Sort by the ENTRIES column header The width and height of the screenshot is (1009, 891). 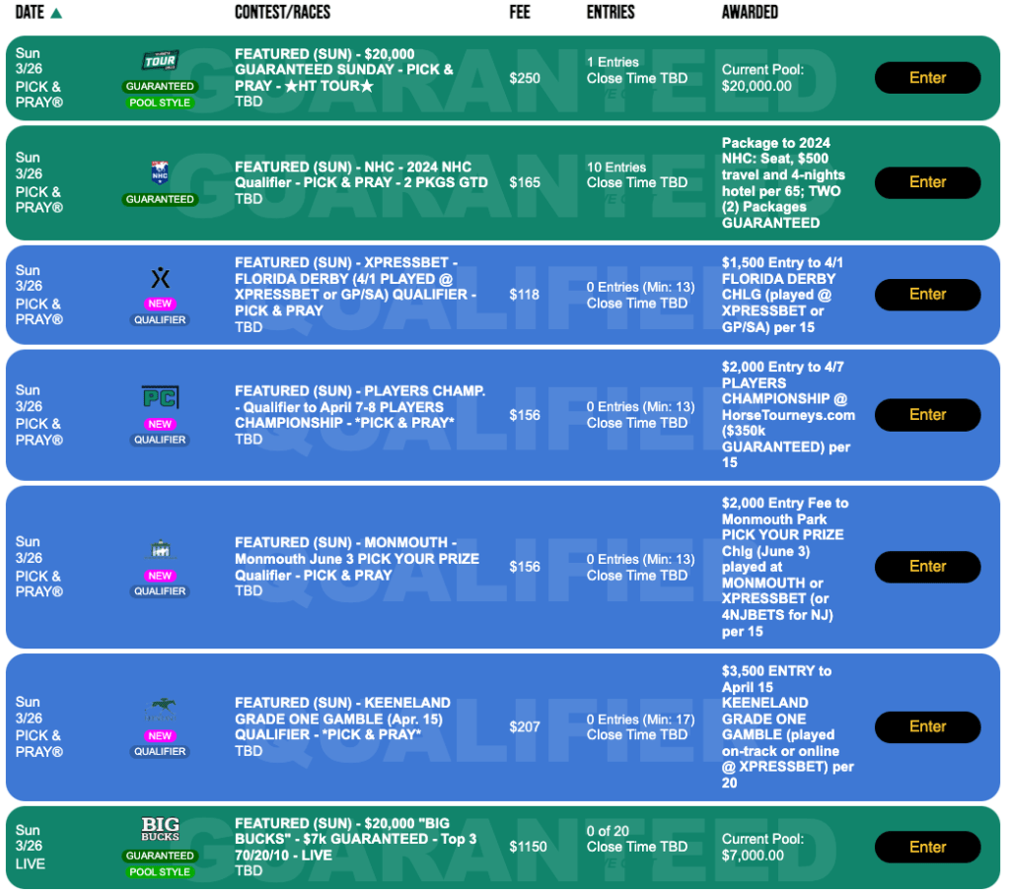[x=611, y=13]
